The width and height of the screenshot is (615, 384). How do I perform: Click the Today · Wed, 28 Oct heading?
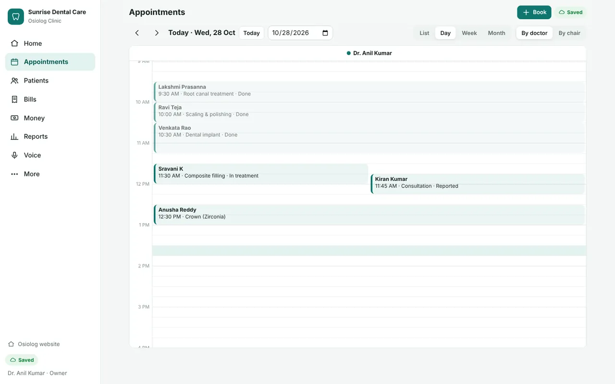[x=202, y=33]
